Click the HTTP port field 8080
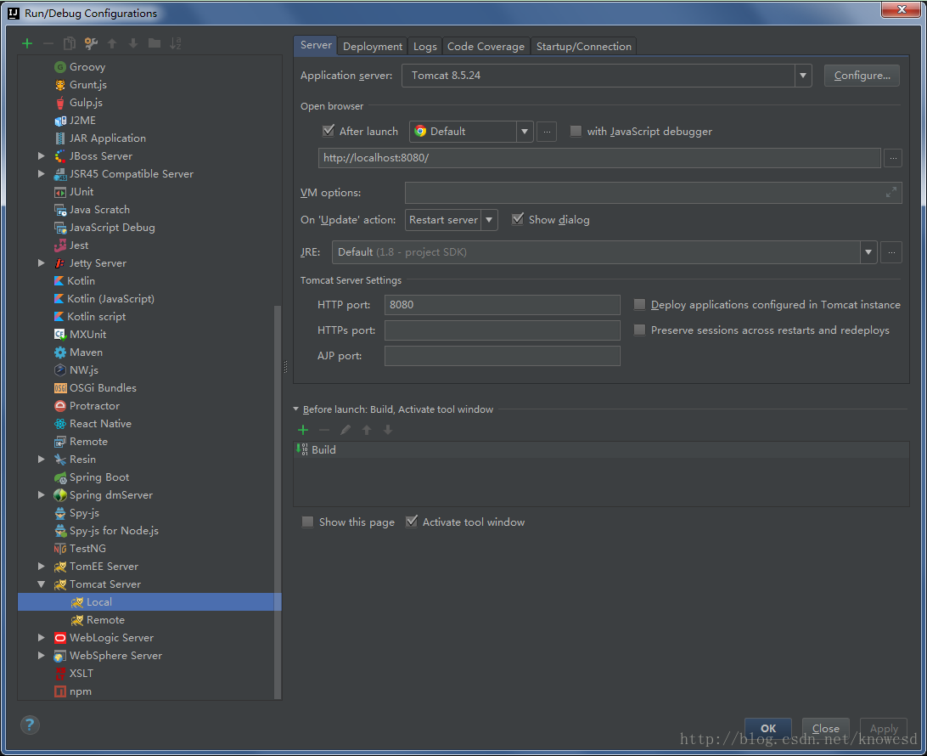The height and width of the screenshot is (756, 927). point(502,305)
